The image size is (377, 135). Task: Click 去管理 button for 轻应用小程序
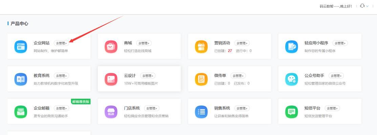click(340, 43)
